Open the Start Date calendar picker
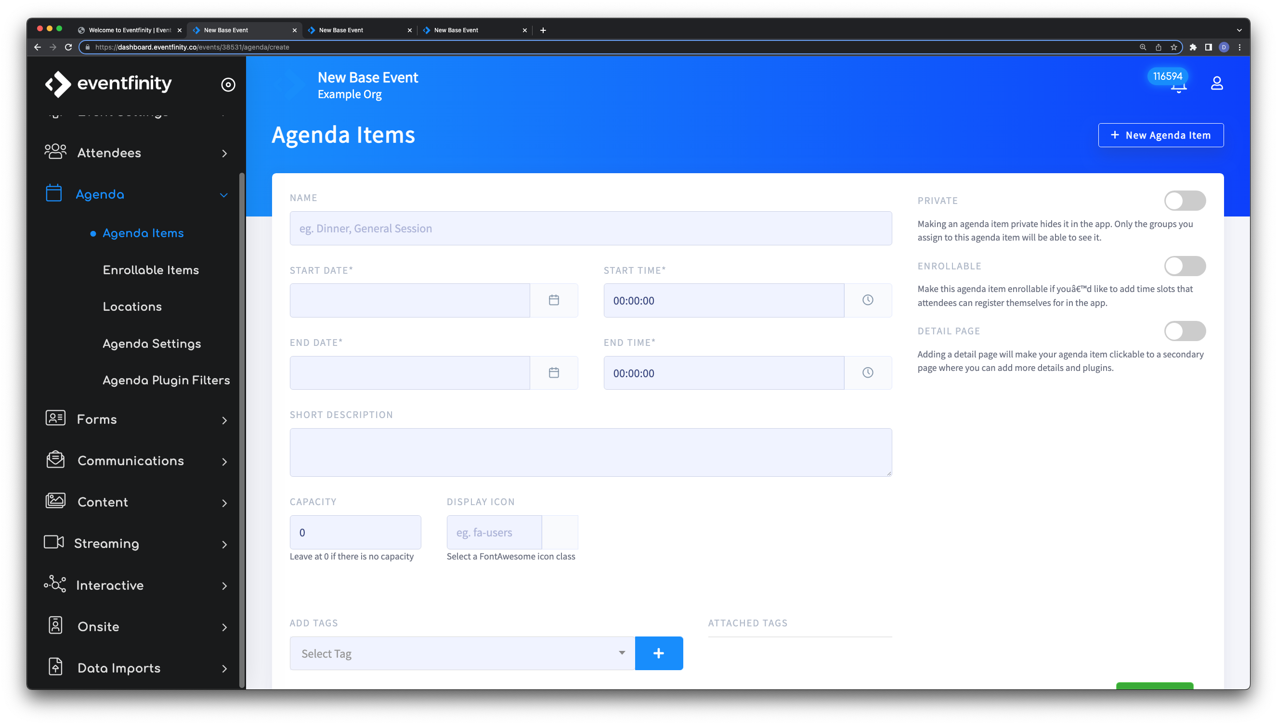Viewport: 1277px width, 725px height. click(x=554, y=300)
